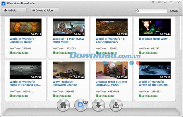Open World of Warcraft Cinematic Trailer thumbnail

pyautogui.click(x=26, y=27)
